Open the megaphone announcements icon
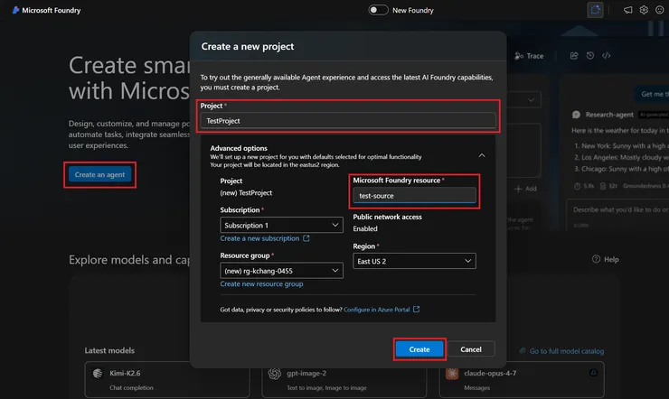This screenshot has height=399, width=669. [627, 10]
